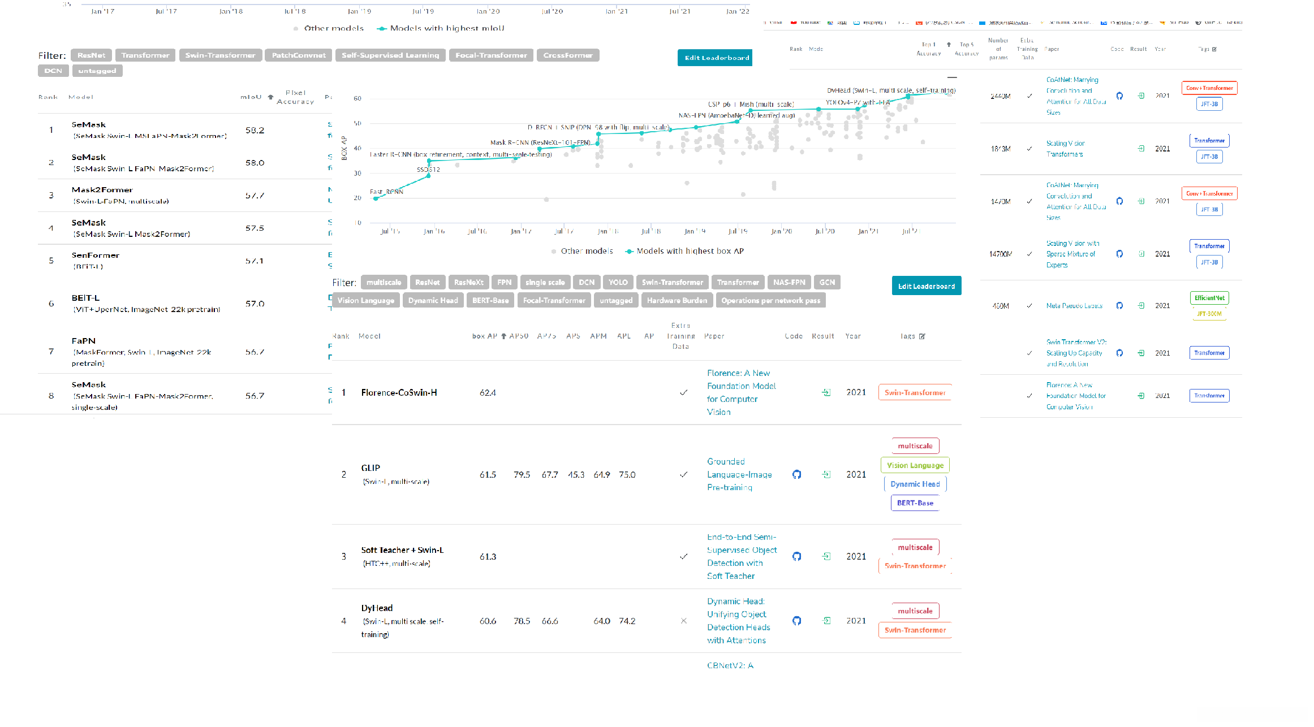Click result icon in Meta Pseudo Labels row
Viewport: 1314px width, 727px height.
click(x=1141, y=306)
